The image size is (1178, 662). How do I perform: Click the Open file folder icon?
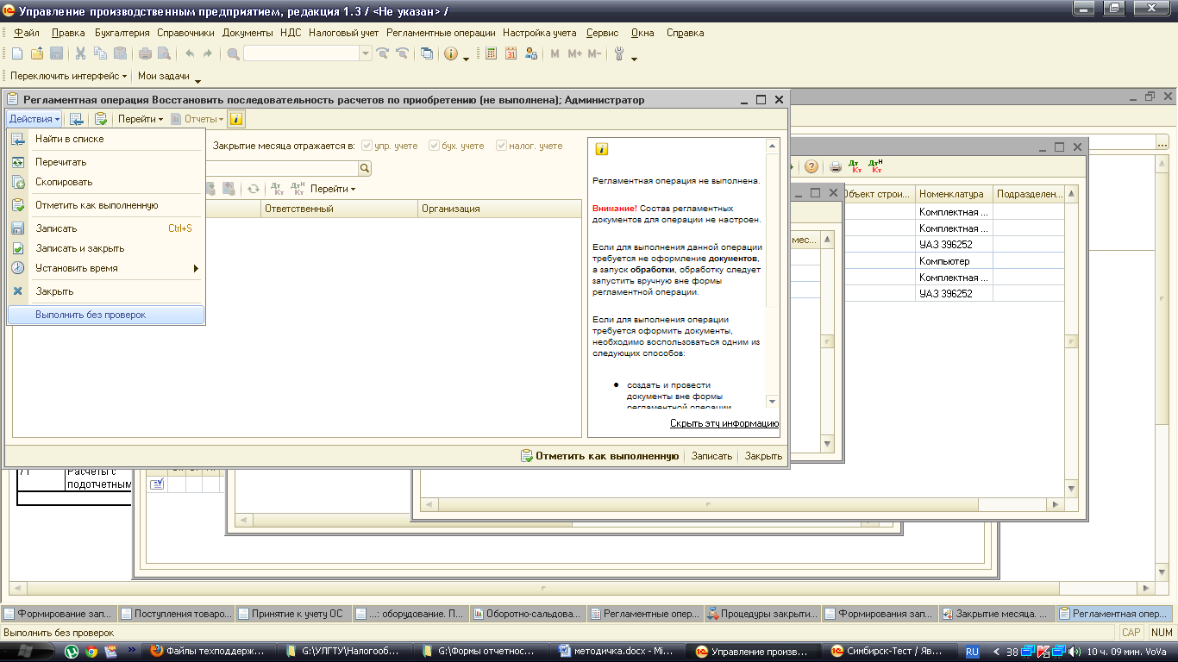click(37, 53)
